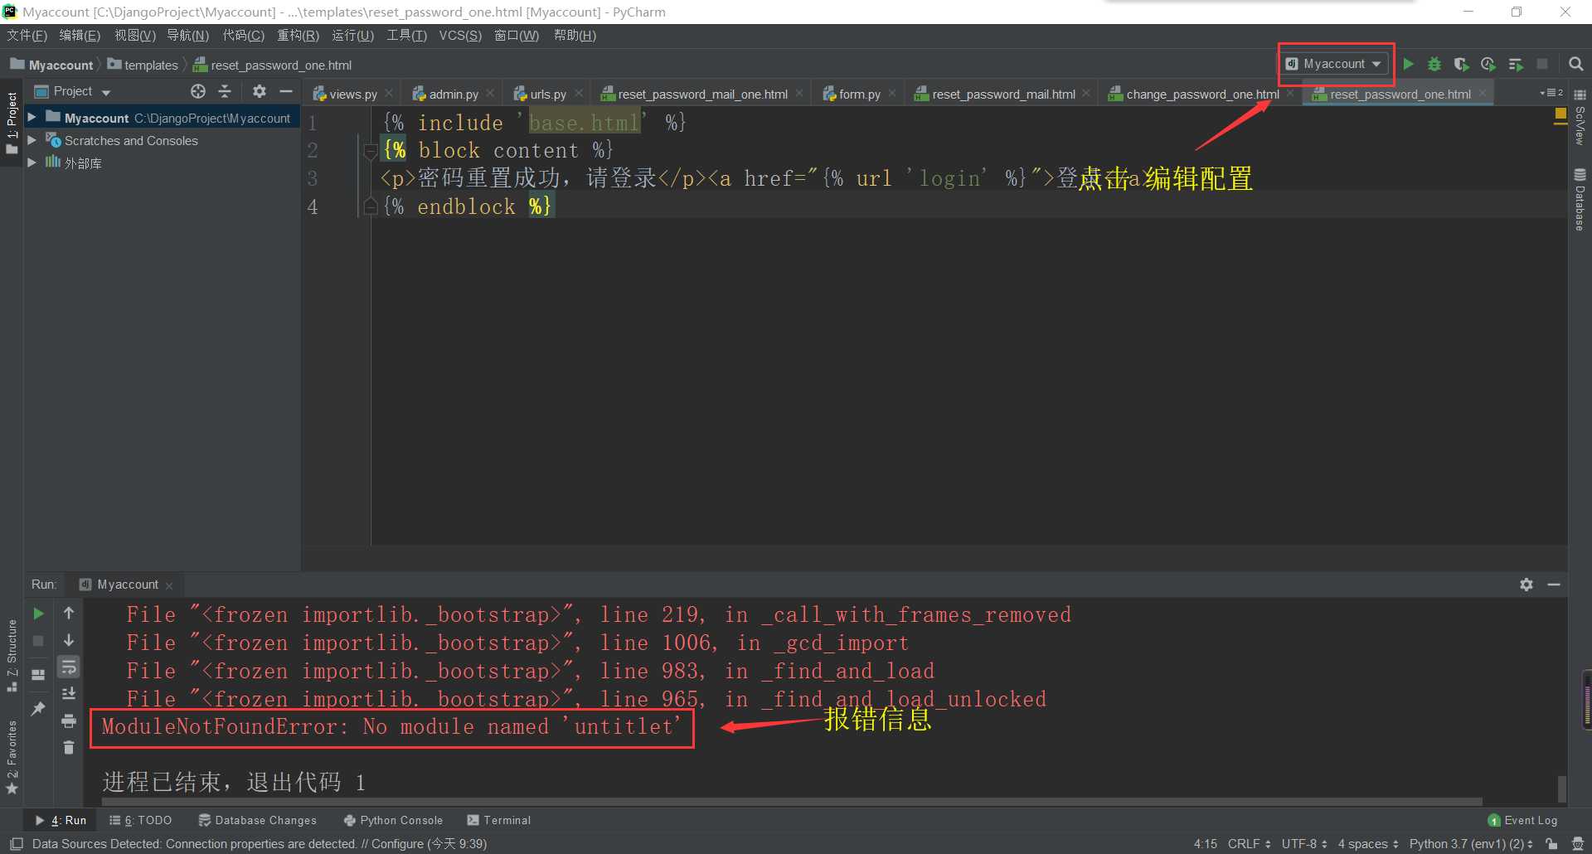Open the 6: TODO tool window
Screen dimensions: 1592x854
pos(141,820)
